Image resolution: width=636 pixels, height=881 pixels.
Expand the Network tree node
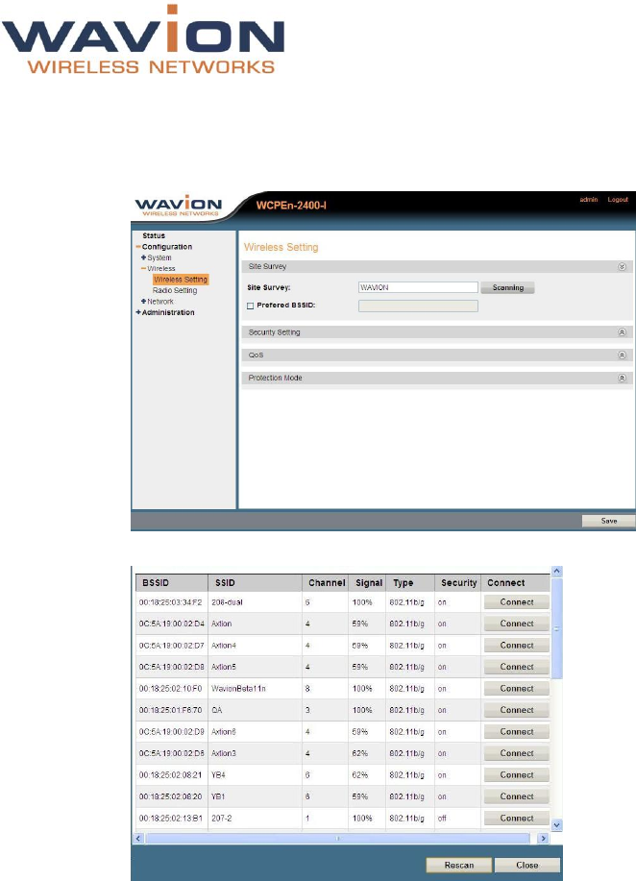tap(144, 301)
